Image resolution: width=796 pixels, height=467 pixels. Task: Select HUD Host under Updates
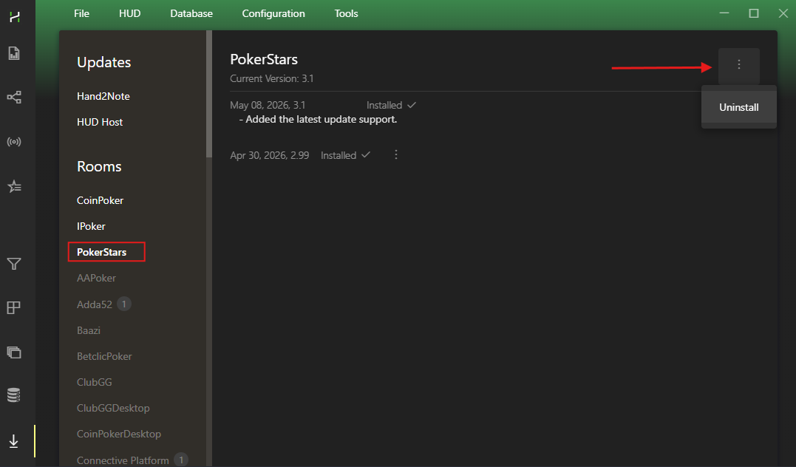(100, 122)
